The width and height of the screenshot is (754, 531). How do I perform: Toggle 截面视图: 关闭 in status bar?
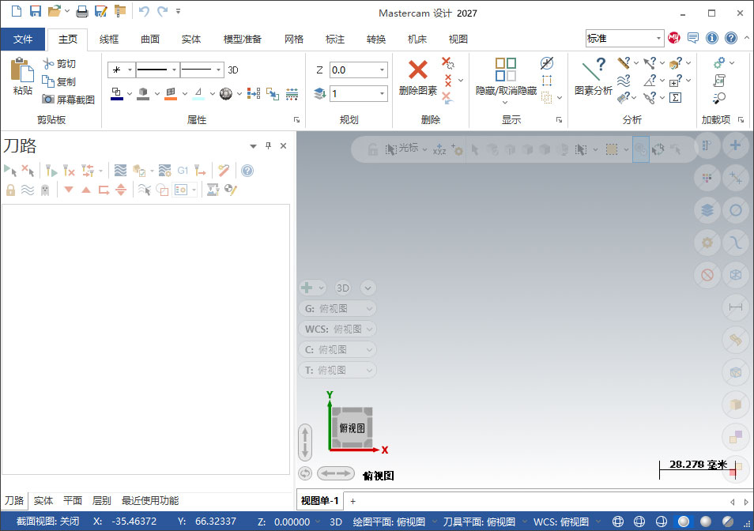[x=47, y=522]
